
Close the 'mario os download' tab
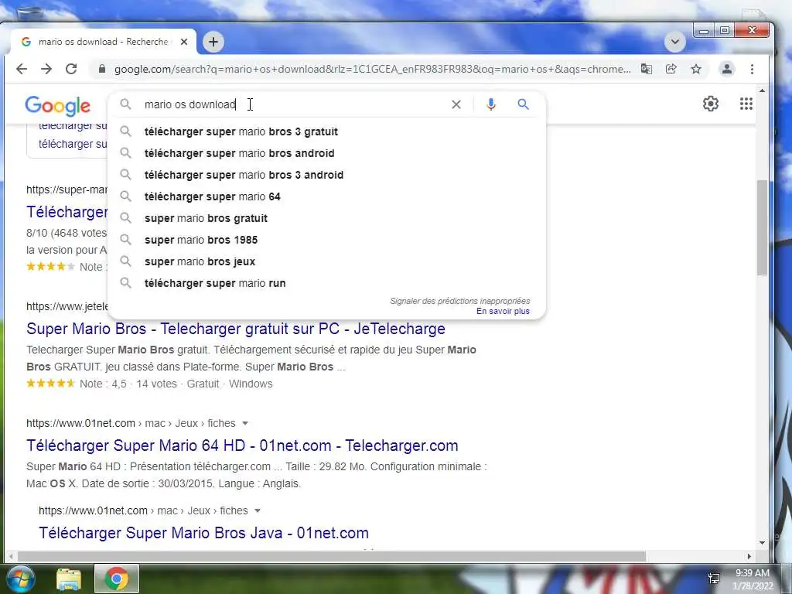tap(184, 42)
